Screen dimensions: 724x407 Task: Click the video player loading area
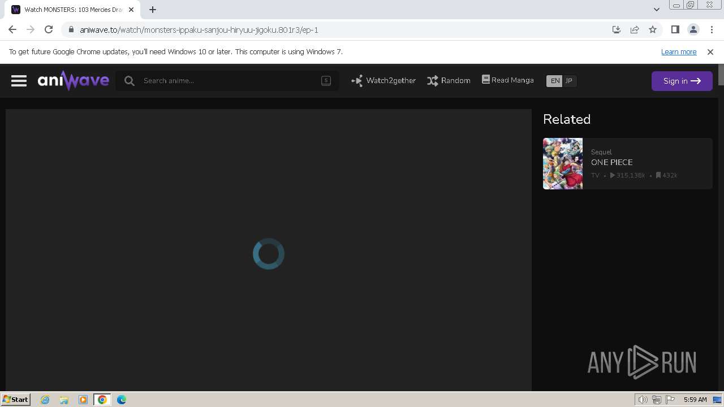point(269,250)
